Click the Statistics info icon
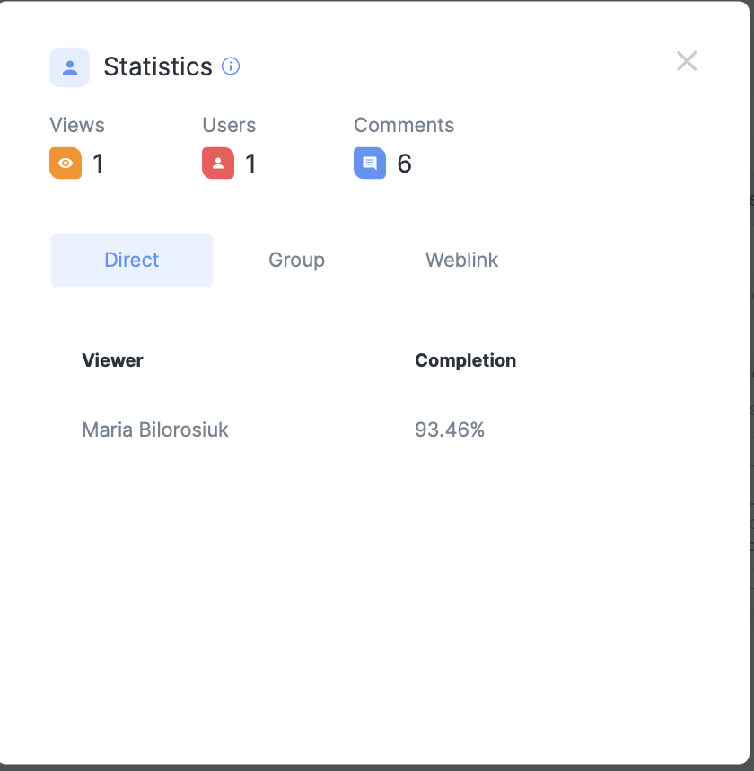 pyautogui.click(x=231, y=66)
